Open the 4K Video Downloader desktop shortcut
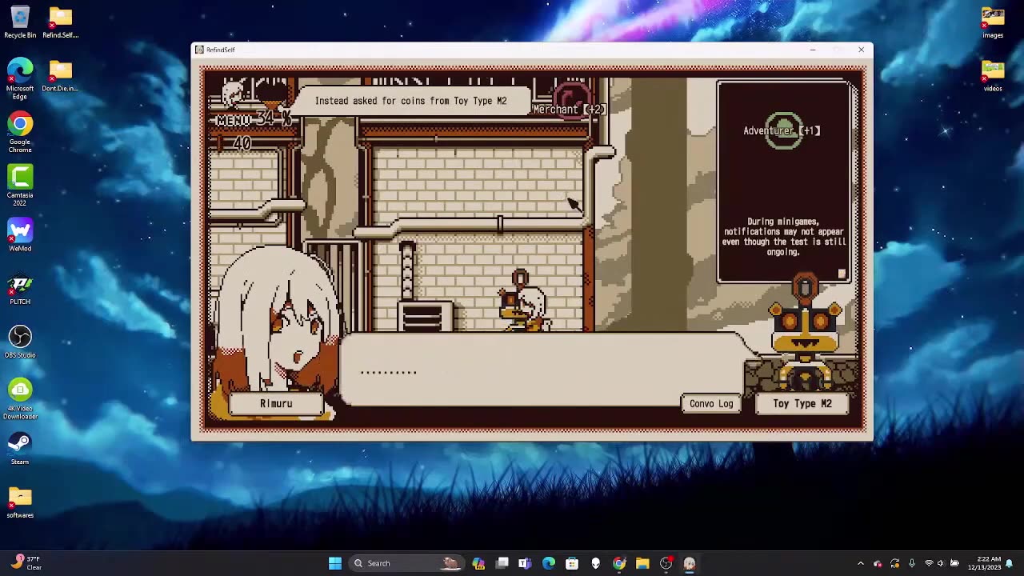1024x576 pixels. point(20,398)
